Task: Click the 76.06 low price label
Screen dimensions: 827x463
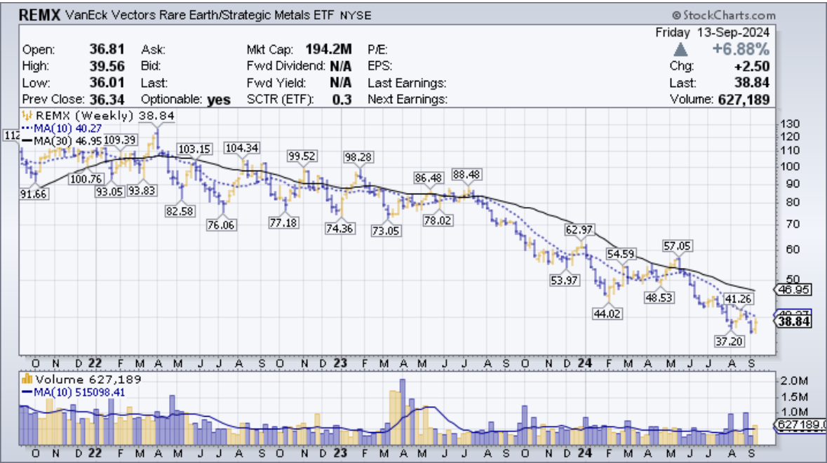Action: (x=220, y=225)
